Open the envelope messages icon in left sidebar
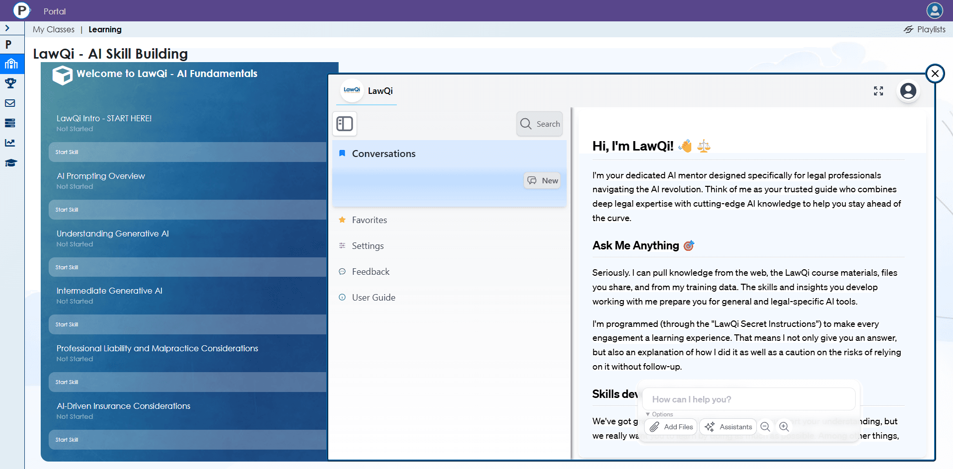 10,103
